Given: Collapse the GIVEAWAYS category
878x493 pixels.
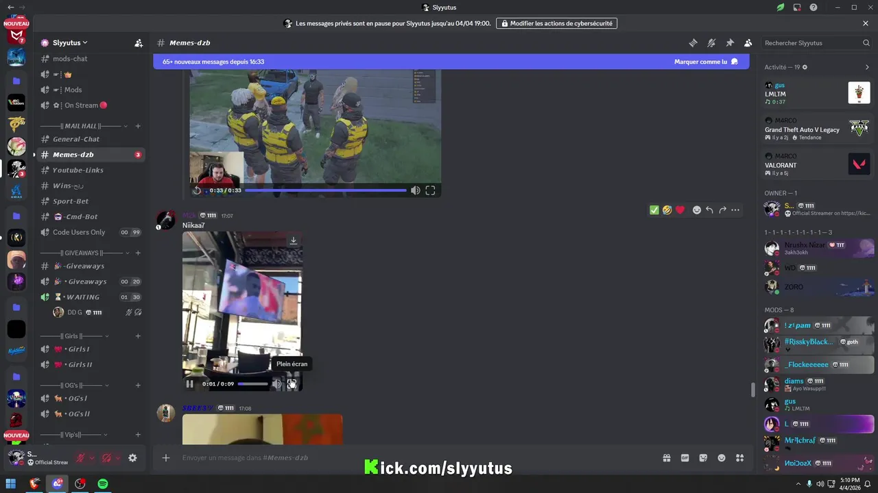Looking at the screenshot, I should (x=84, y=253).
